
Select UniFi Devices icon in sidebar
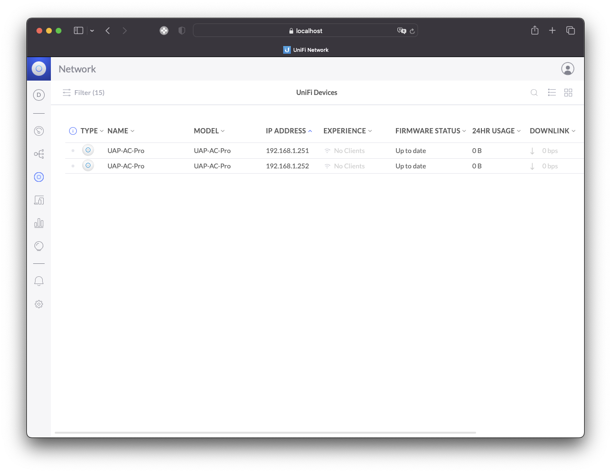point(39,177)
